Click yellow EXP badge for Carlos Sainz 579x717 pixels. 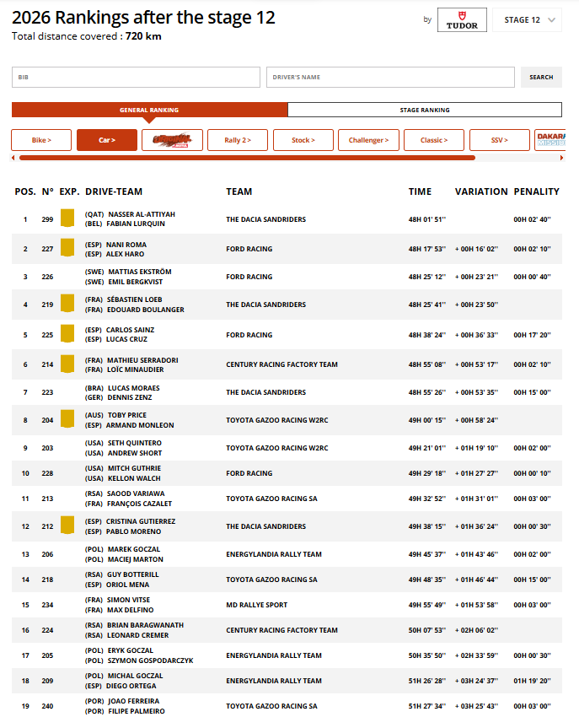[x=67, y=334]
